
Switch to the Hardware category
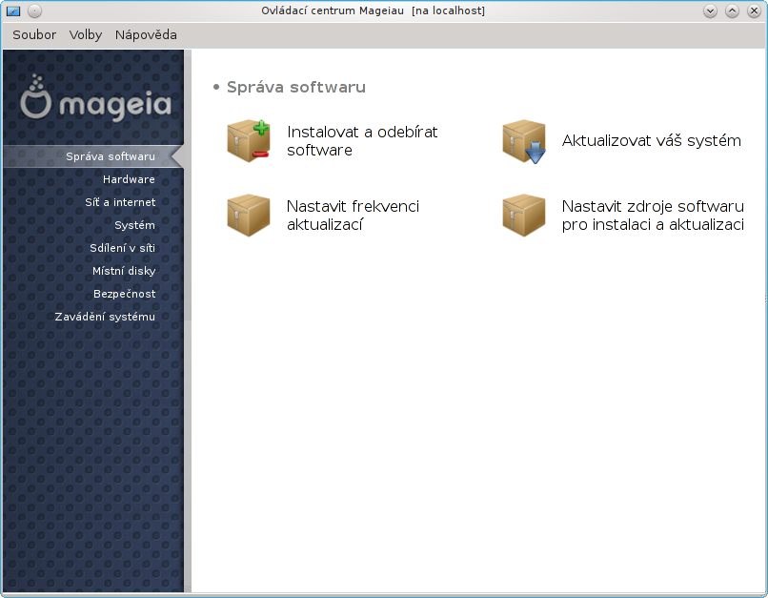point(129,179)
